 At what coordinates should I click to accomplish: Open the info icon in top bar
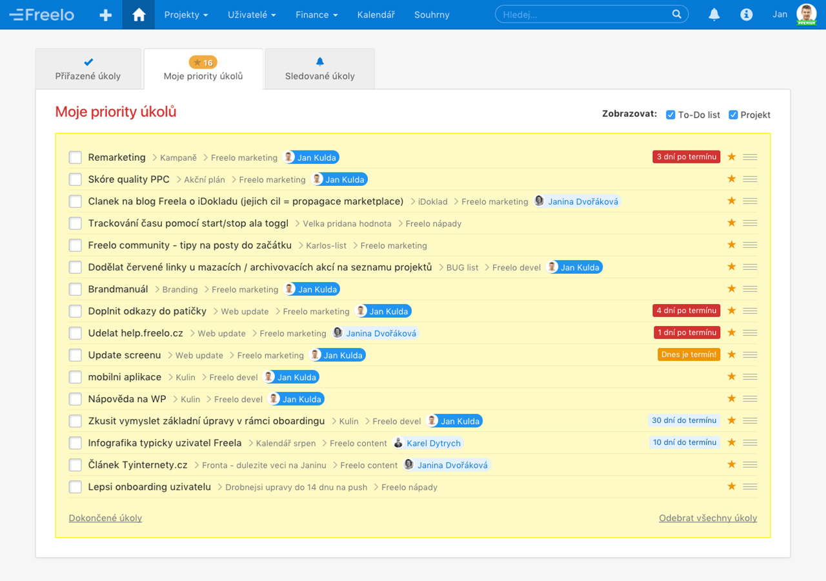[747, 14]
